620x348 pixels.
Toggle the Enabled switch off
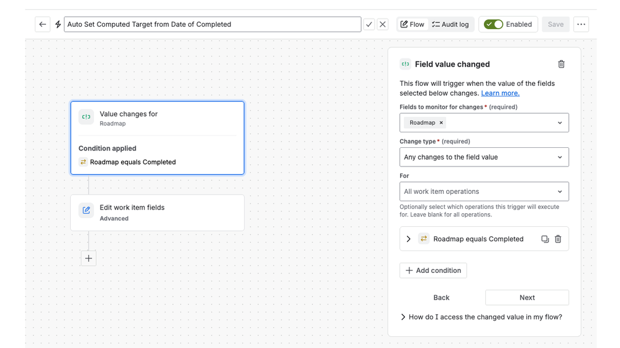493,24
